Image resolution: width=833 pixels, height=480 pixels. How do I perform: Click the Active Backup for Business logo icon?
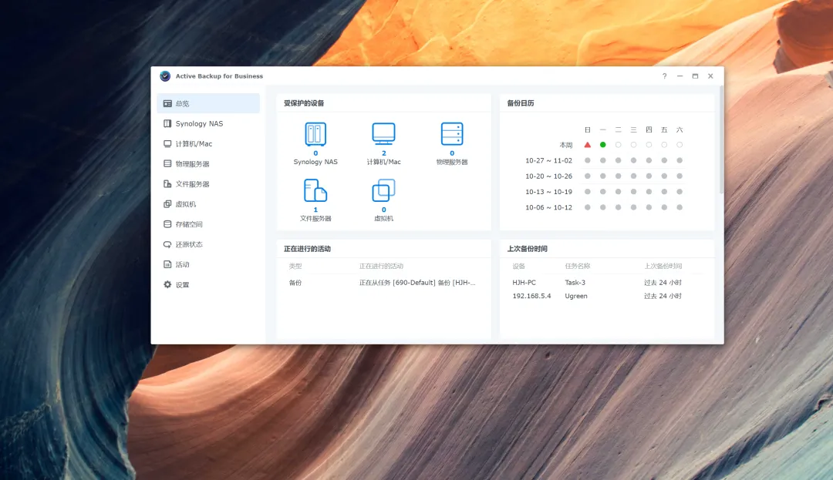[165, 76]
